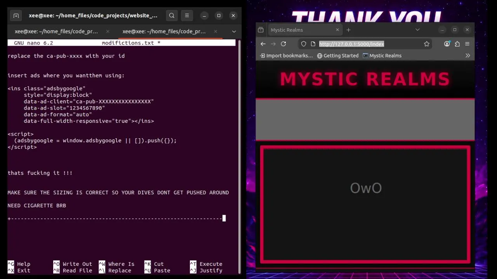Viewport: 497px width, 279px height.
Task: Click the 'data-ad-slot="1234567890"' line
Action: 64,108
